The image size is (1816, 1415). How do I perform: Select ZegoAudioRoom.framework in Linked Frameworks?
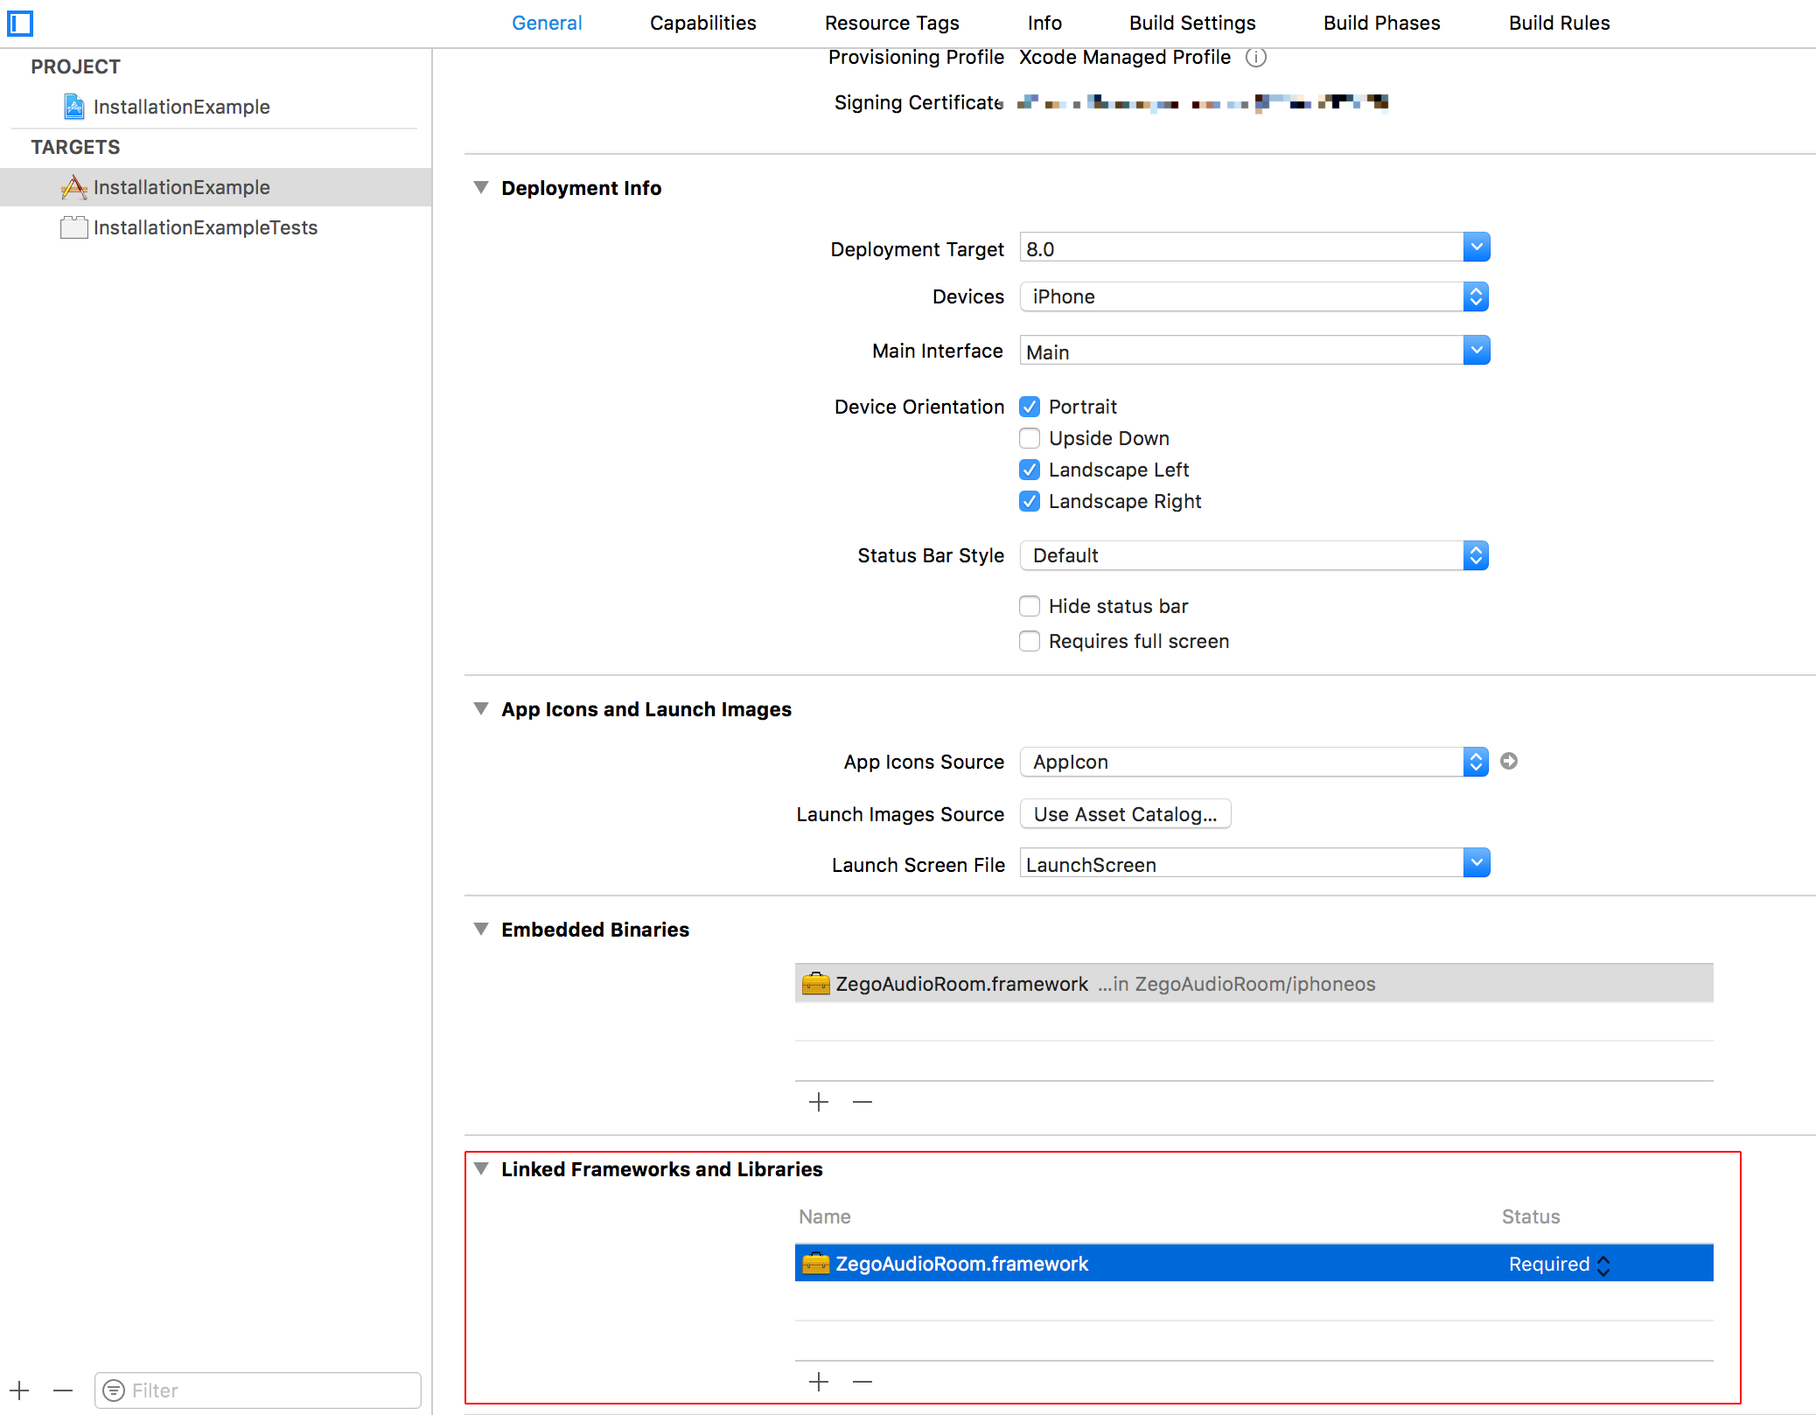click(x=1254, y=1264)
